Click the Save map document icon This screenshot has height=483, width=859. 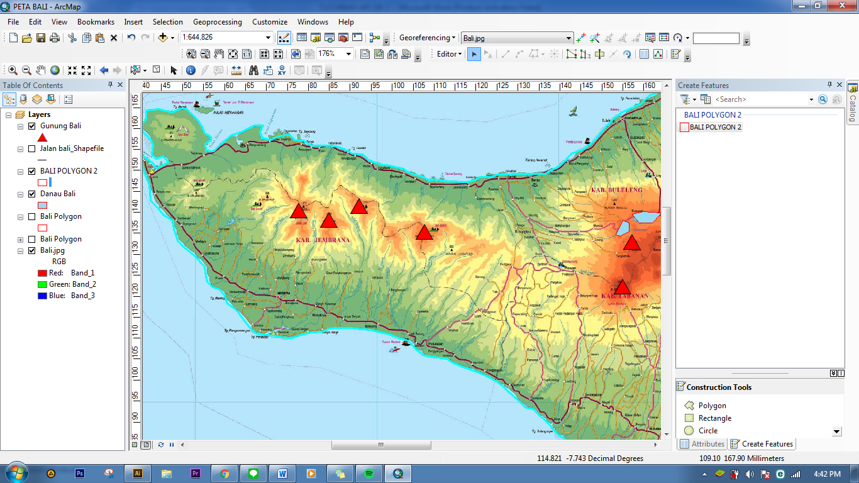tap(41, 38)
